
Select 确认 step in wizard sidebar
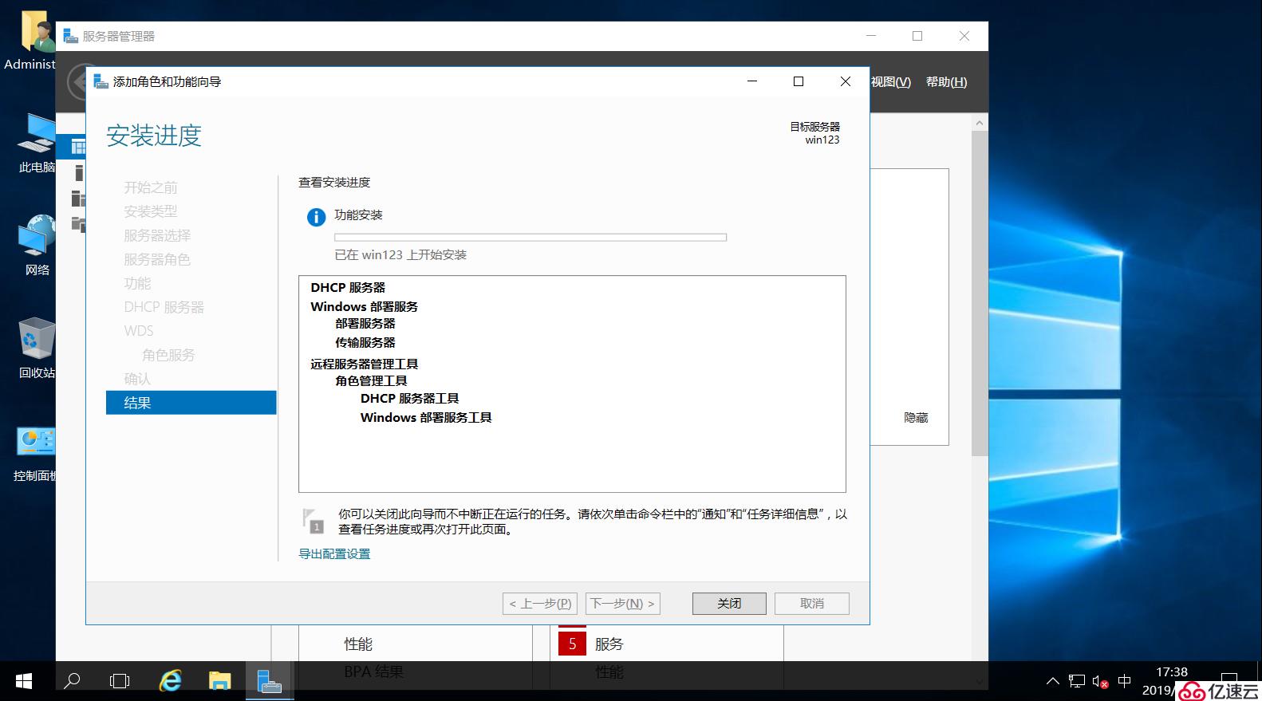tap(137, 379)
